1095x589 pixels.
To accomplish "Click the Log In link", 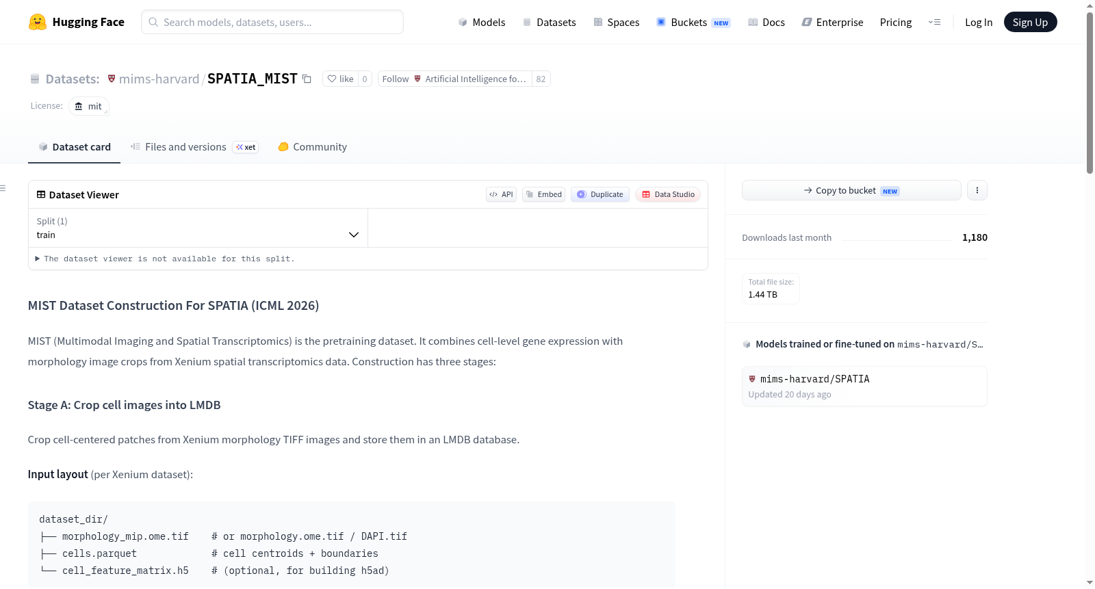I will 979,23.
